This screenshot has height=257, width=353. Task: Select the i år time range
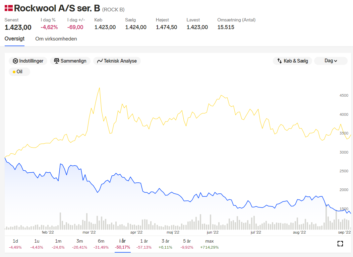click(x=122, y=244)
